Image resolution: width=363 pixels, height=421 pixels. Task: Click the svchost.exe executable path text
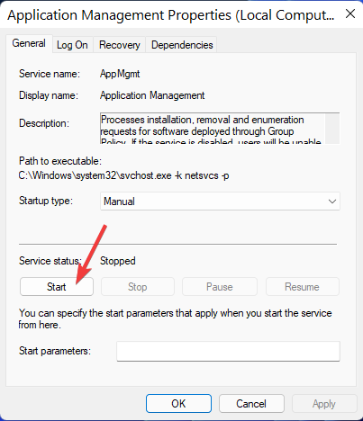coord(123,175)
